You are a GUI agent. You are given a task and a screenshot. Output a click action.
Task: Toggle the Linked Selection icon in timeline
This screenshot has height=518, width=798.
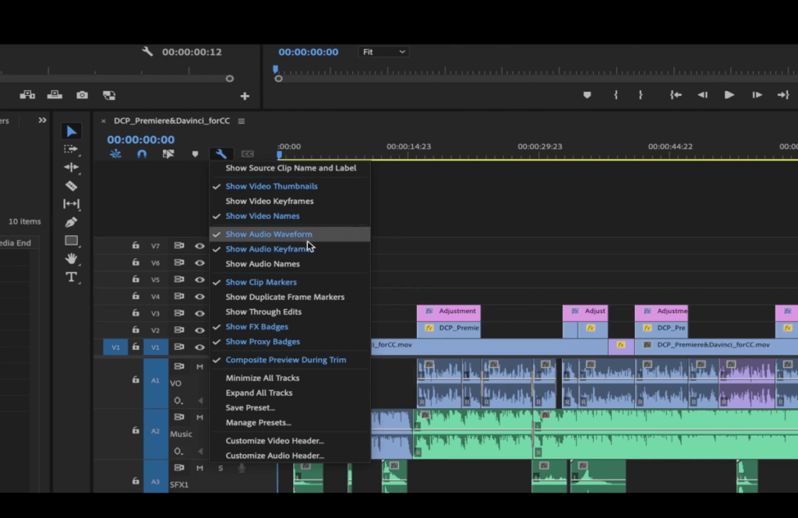(167, 153)
